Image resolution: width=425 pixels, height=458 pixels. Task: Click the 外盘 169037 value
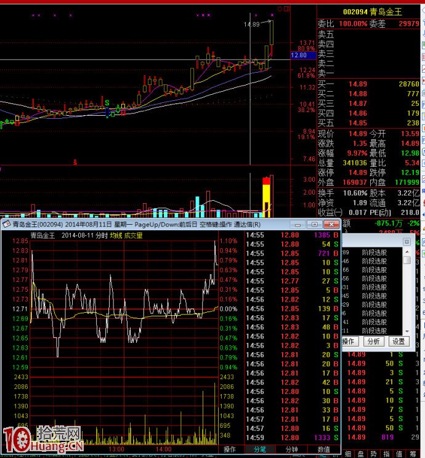pyautogui.click(x=355, y=182)
